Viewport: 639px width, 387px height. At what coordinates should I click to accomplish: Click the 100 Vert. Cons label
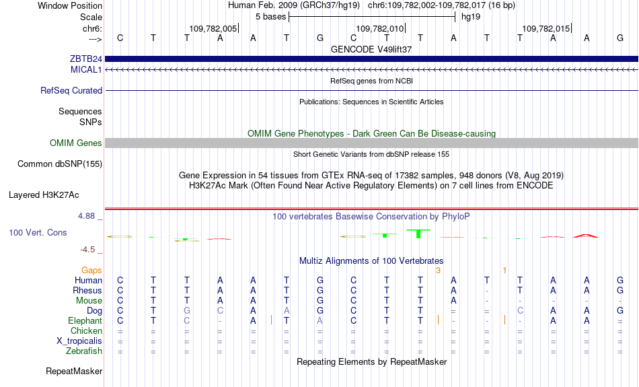click(38, 232)
